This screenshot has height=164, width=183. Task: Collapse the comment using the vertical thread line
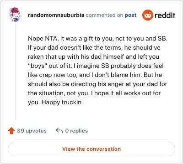15,72
